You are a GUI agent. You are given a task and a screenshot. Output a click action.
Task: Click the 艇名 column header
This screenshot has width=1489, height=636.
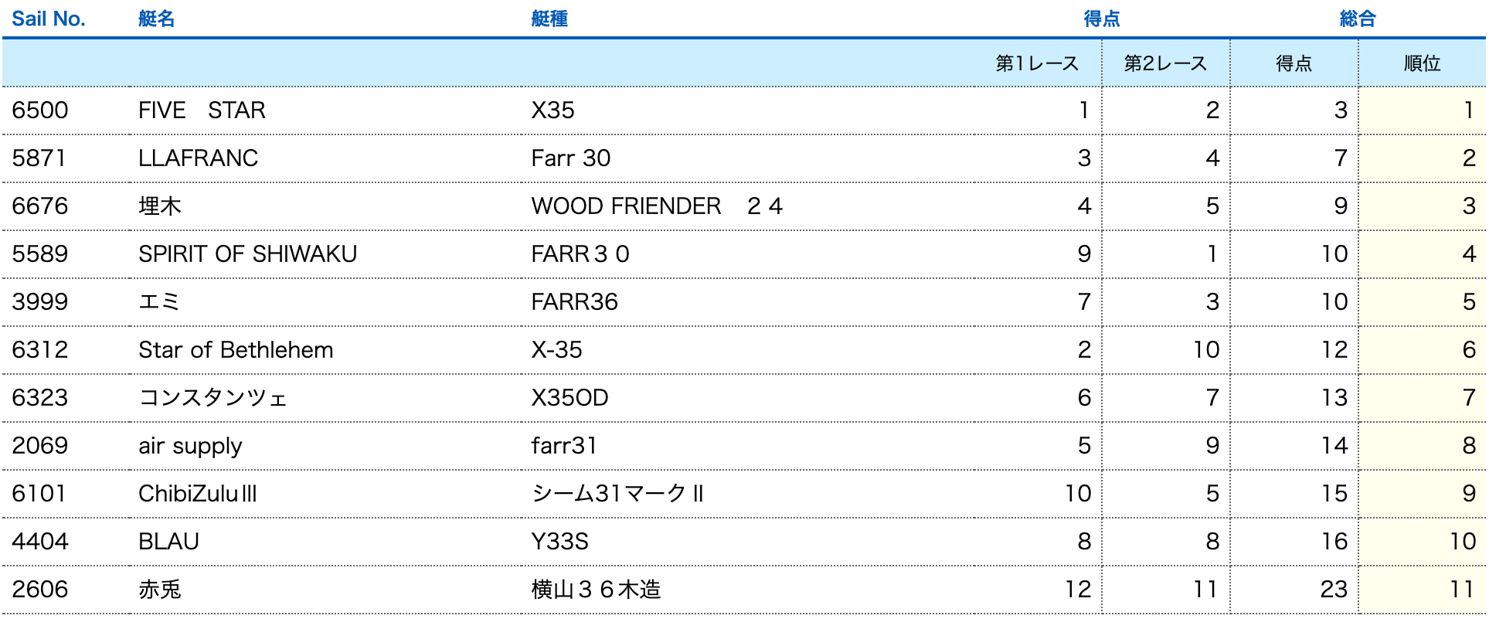[156, 19]
